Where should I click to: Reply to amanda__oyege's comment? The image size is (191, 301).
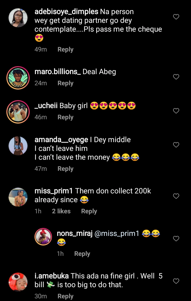coord(65,169)
